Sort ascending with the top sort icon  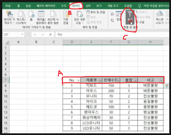coord(112,14)
